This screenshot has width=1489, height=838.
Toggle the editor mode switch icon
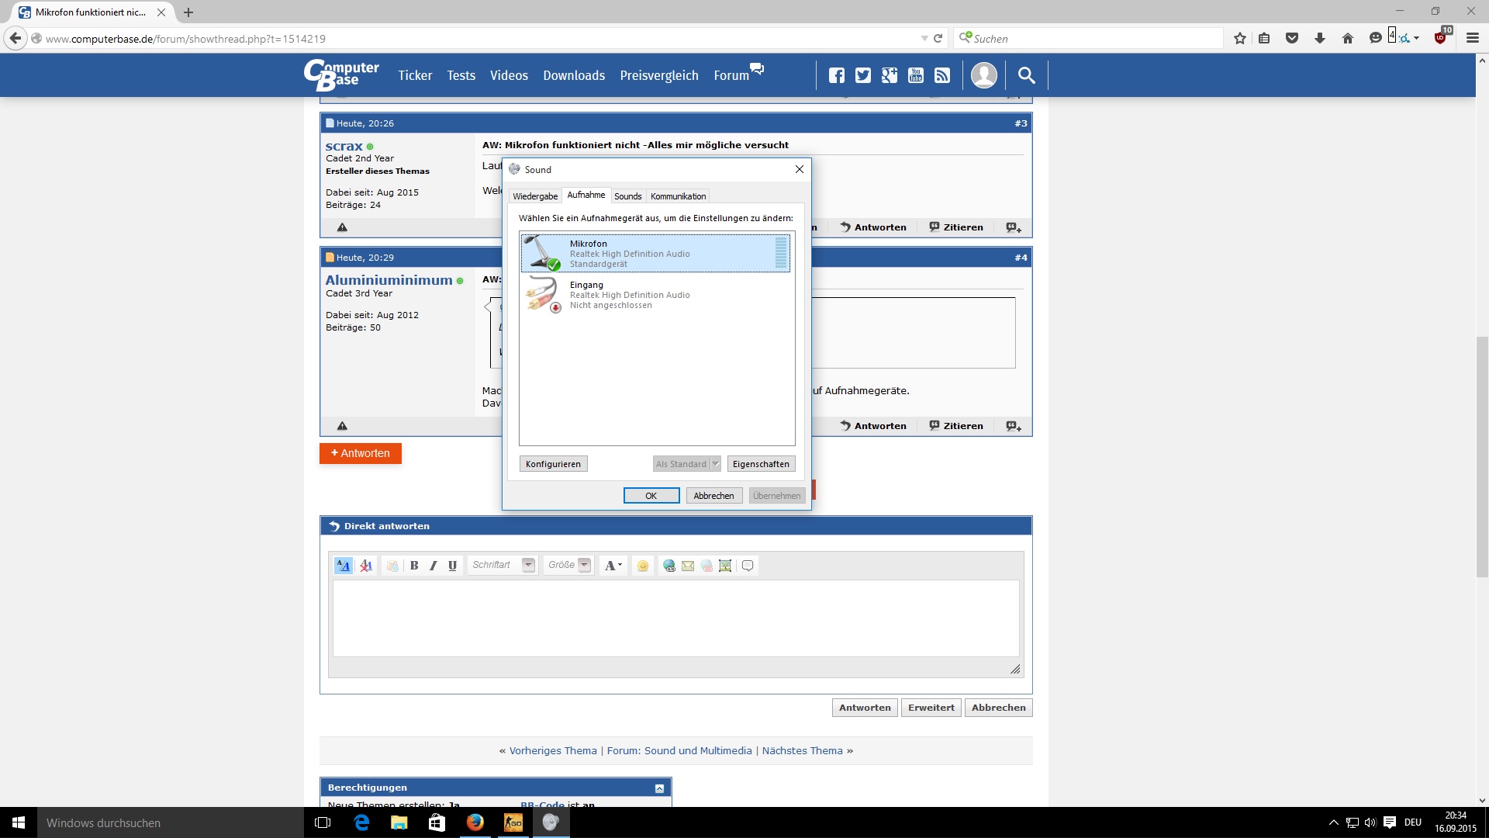343,566
